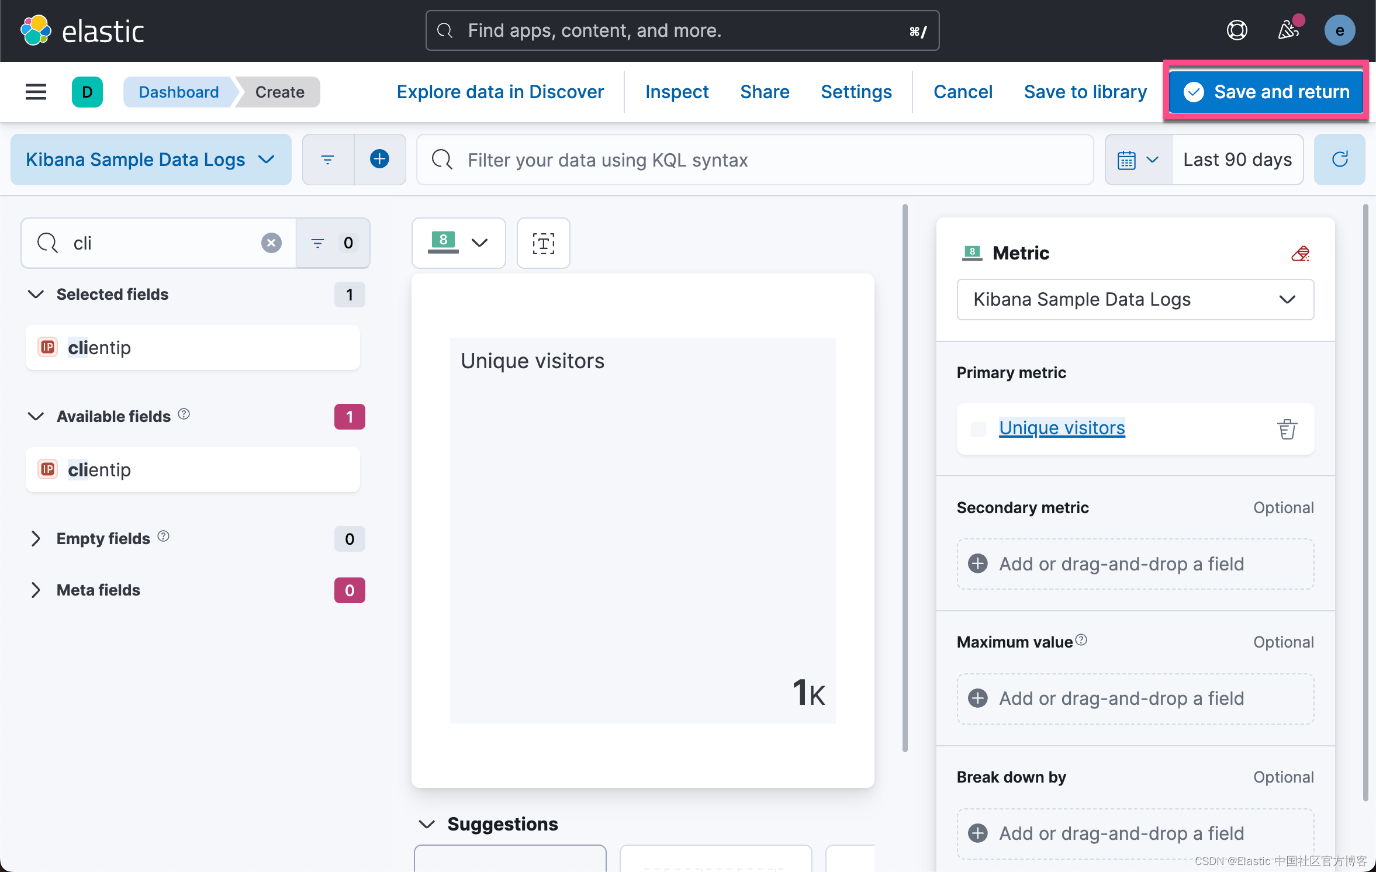Go to the Dashboard breadcrumb
This screenshot has width=1376, height=872.
179,92
